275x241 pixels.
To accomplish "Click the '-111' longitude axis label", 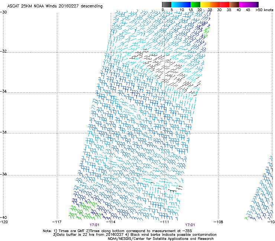I will 165,222.
